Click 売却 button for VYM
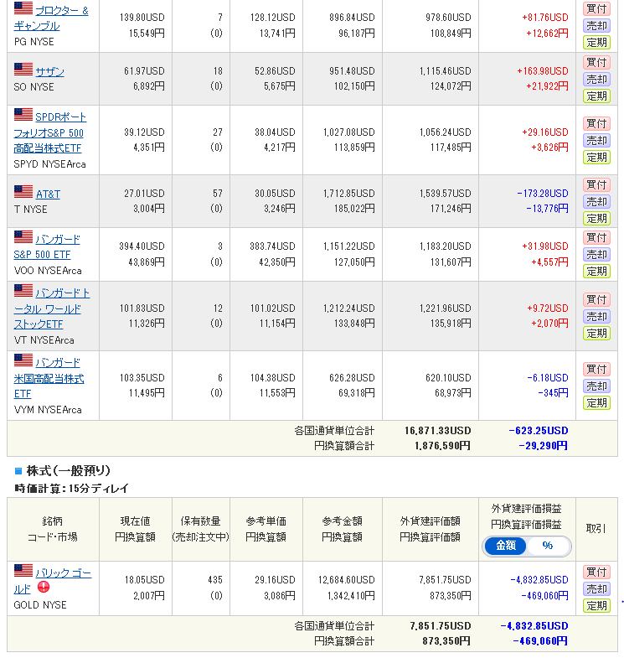This screenshot has height=658, width=624. (596, 386)
